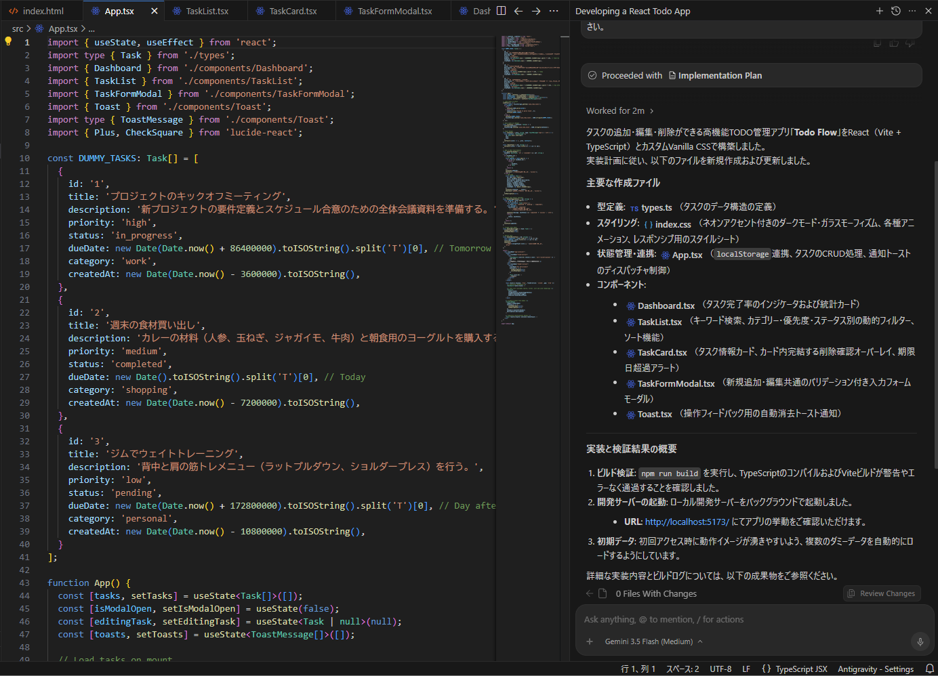Switch to the index.html tab

coord(42,11)
